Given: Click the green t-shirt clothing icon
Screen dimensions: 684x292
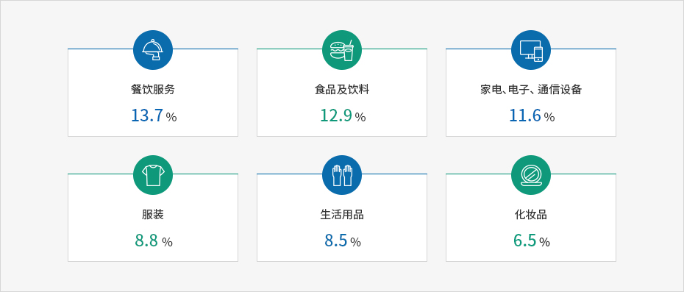Looking at the screenshot, I should point(153,175).
